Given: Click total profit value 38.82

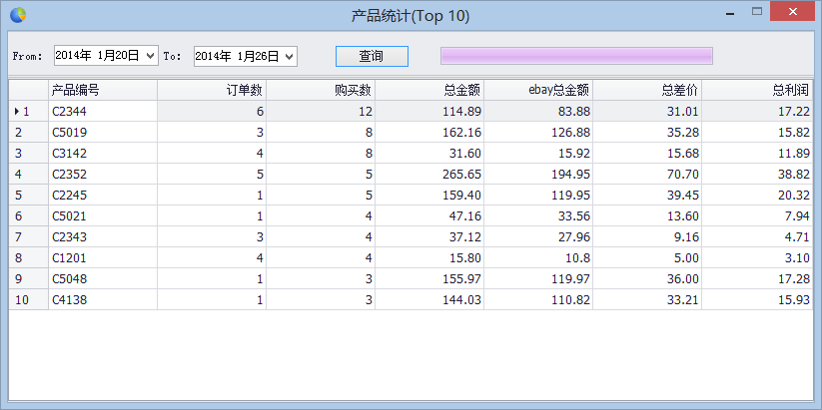Looking at the screenshot, I should click(x=758, y=174).
